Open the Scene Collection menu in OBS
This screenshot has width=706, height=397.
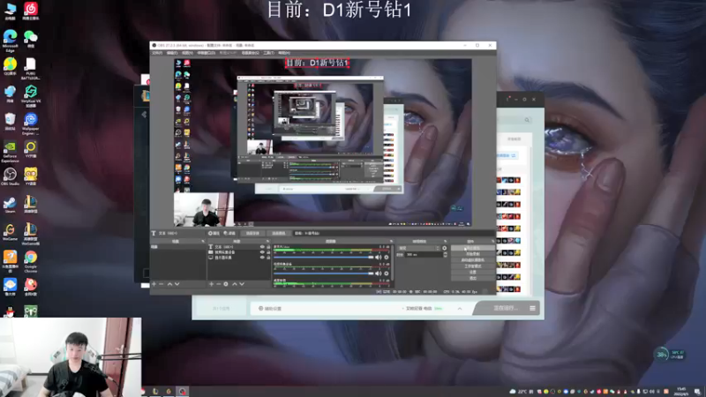[250, 53]
